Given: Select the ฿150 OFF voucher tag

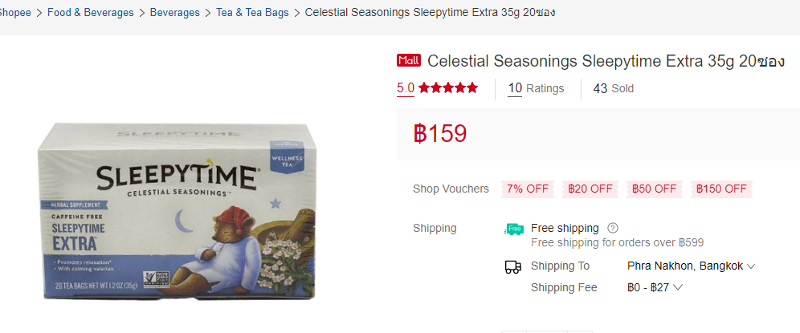Looking at the screenshot, I should [721, 189].
